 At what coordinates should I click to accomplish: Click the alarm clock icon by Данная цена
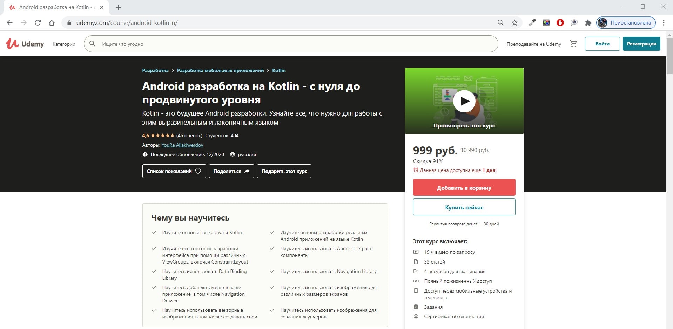[416, 170]
